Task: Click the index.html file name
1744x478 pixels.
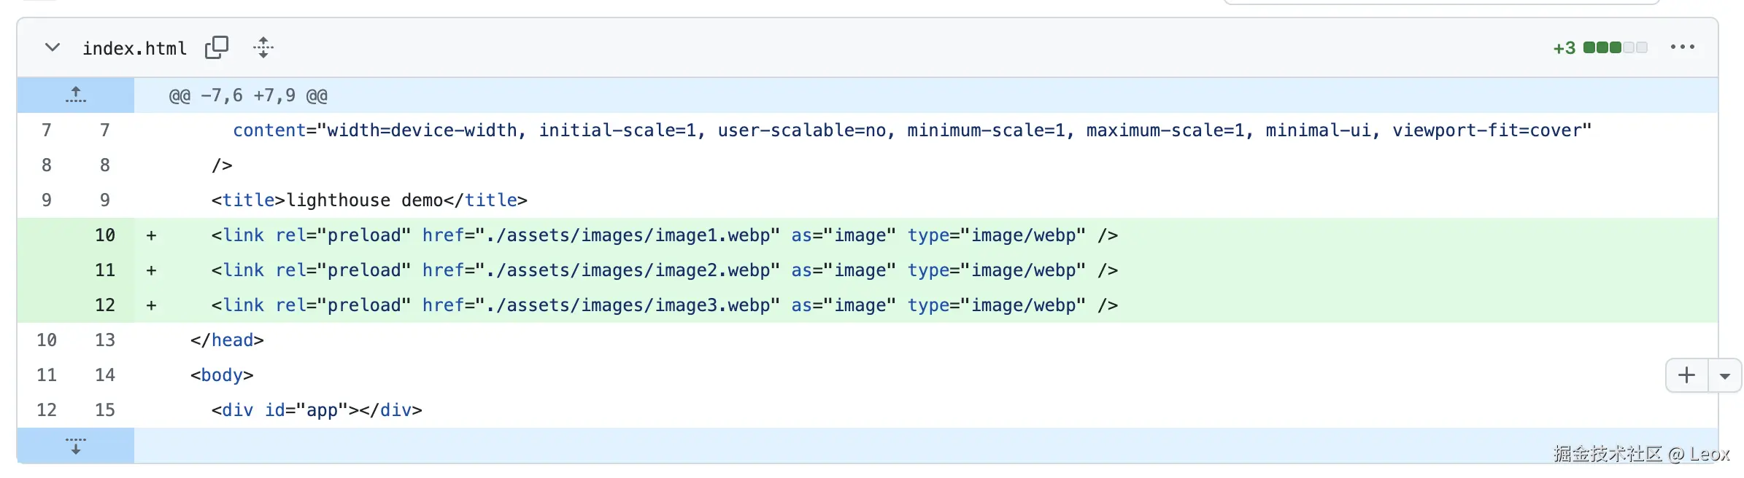Action: 134,49
